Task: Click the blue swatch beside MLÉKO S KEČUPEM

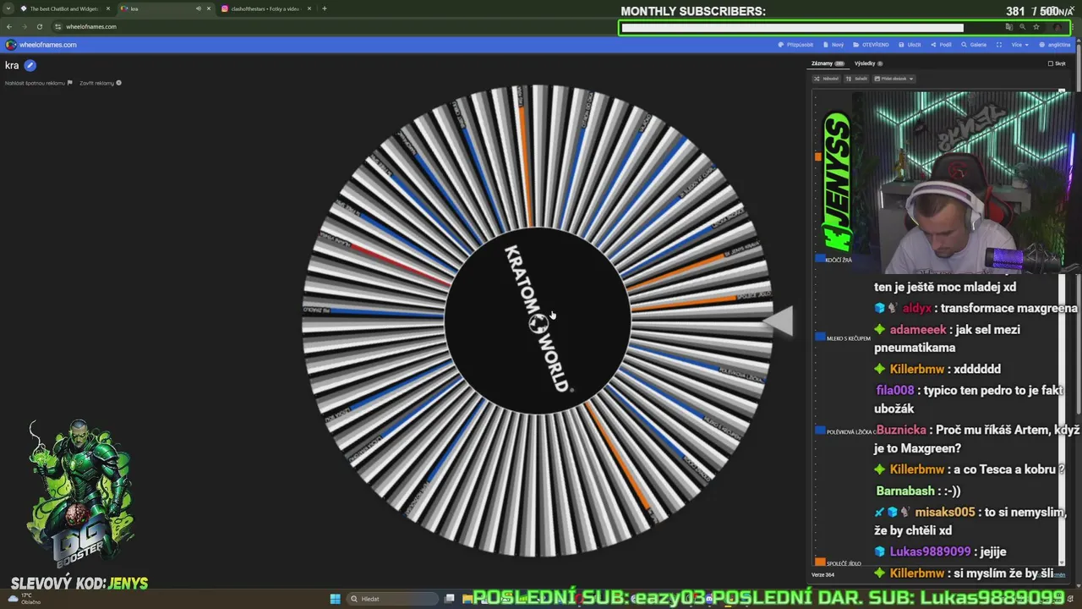Action: point(819,337)
